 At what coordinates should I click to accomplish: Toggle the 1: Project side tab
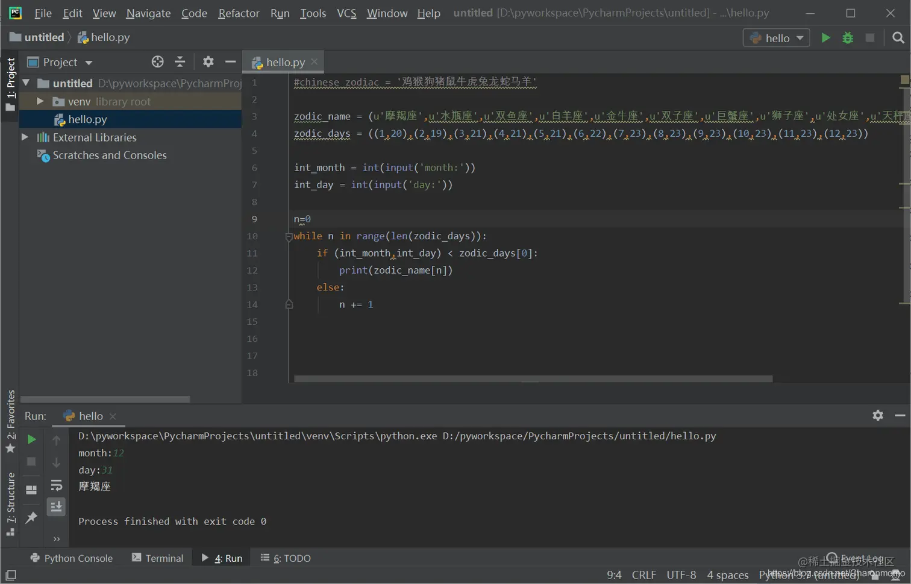coord(10,84)
